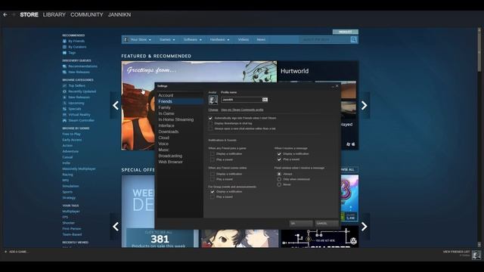The width and height of the screenshot is (484, 272).
Task: Click the Add a Game plus icon
Action: pyautogui.click(x=5, y=252)
